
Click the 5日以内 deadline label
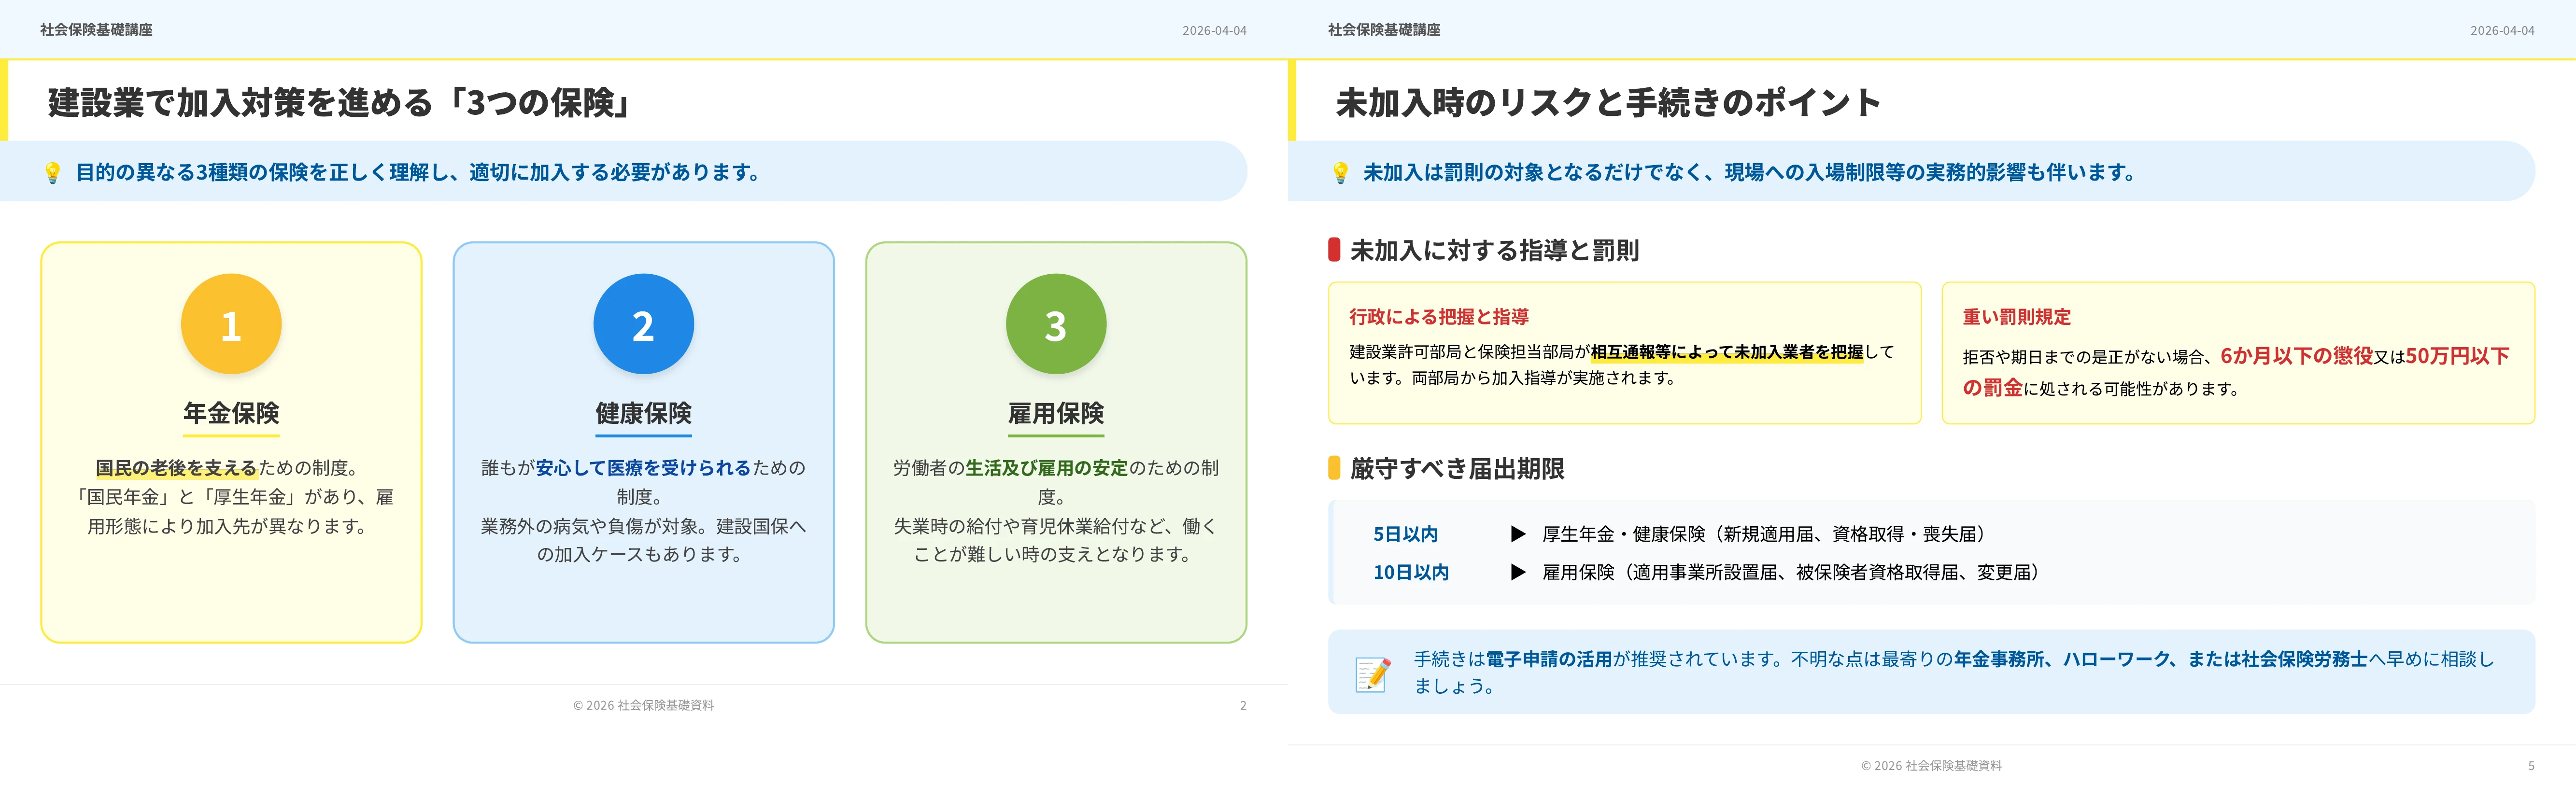[x=1405, y=534]
